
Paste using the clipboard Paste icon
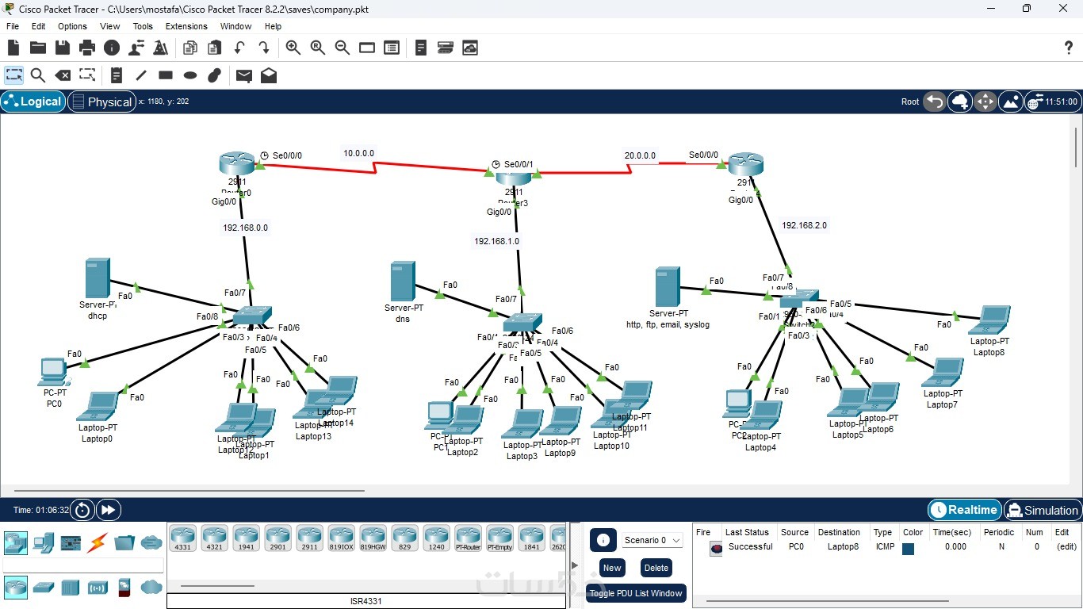coord(215,48)
